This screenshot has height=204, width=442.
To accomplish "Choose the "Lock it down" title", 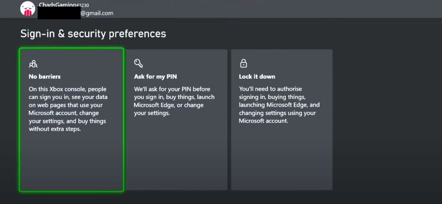I will [x=257, y=76].
